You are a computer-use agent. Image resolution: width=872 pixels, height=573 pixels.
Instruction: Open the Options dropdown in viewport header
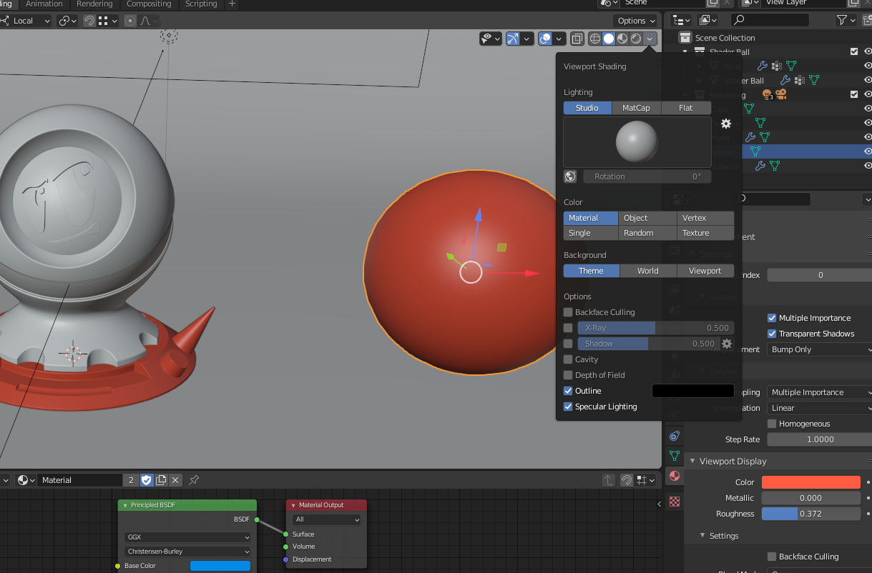pyautogui.click(x=635, y=21)
